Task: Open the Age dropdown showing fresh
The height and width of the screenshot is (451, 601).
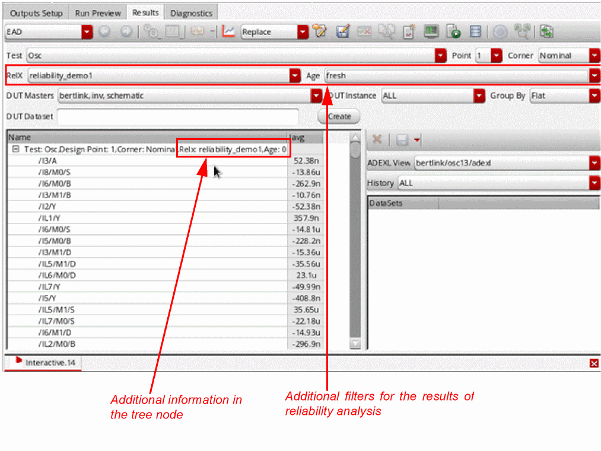Action: click(x=594, y=75)
